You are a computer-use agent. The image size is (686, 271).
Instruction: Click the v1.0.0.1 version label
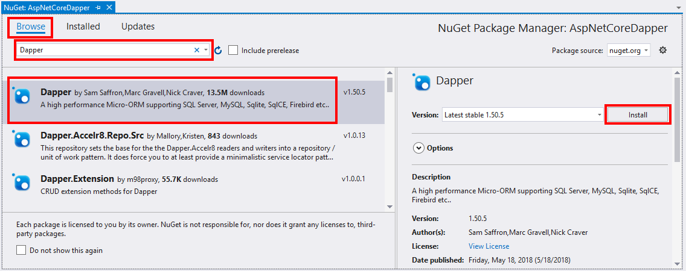tap(353, 179)
